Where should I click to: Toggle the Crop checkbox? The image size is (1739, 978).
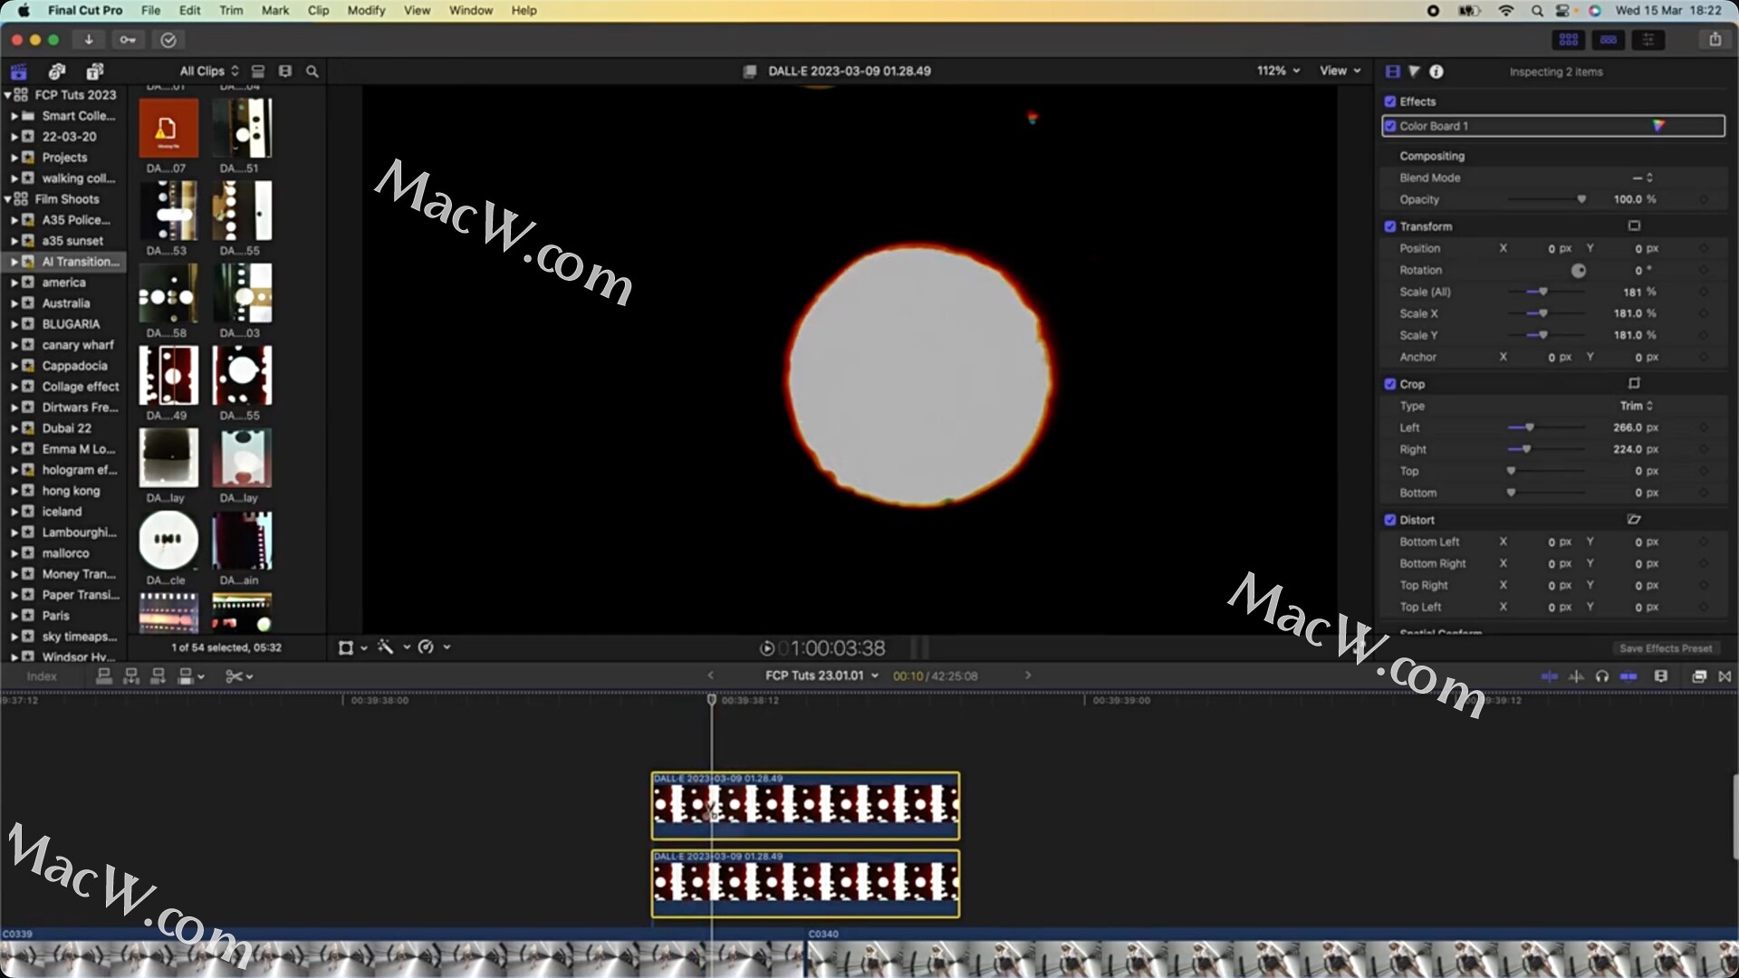1390,384
